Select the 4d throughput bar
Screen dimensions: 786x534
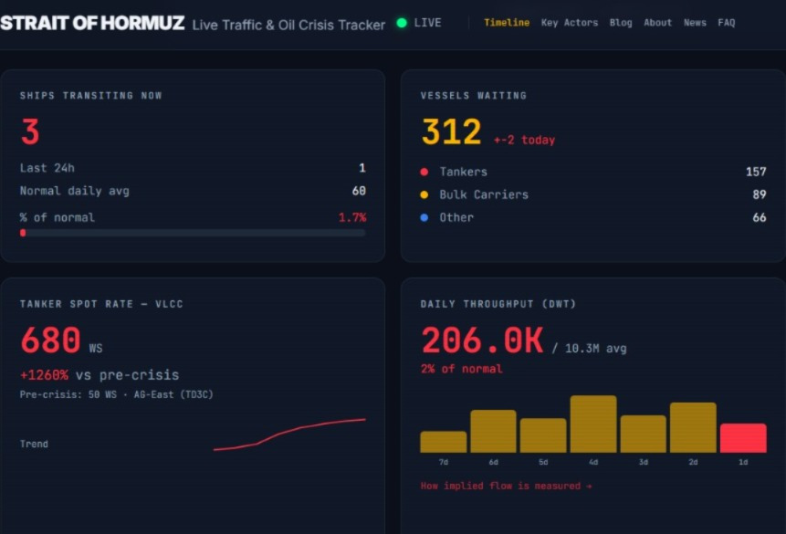coord(593,424)
